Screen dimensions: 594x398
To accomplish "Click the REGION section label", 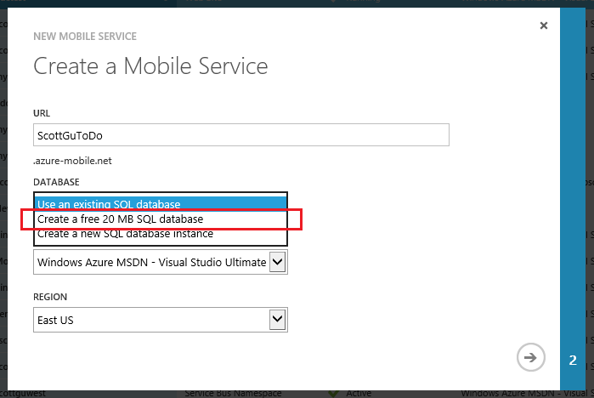I will (50, 297).
